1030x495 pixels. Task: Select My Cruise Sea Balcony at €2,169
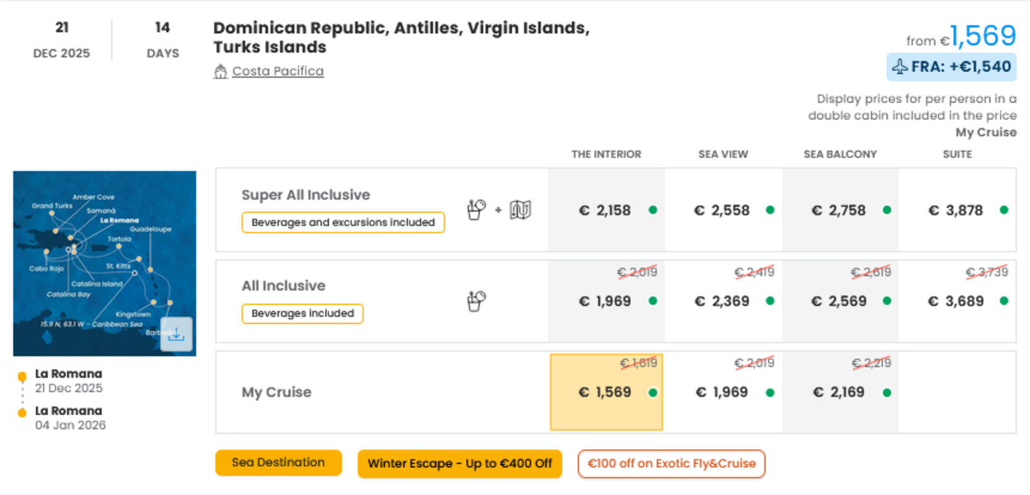[x=841, y=392]
